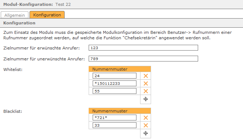Add a new whitelist pattern row

pyautogui.click(x=146, y=99)
